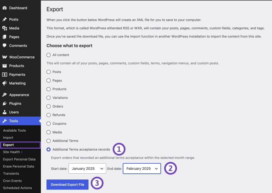Open Erase Personal Data submenu link

coord(19,166)
